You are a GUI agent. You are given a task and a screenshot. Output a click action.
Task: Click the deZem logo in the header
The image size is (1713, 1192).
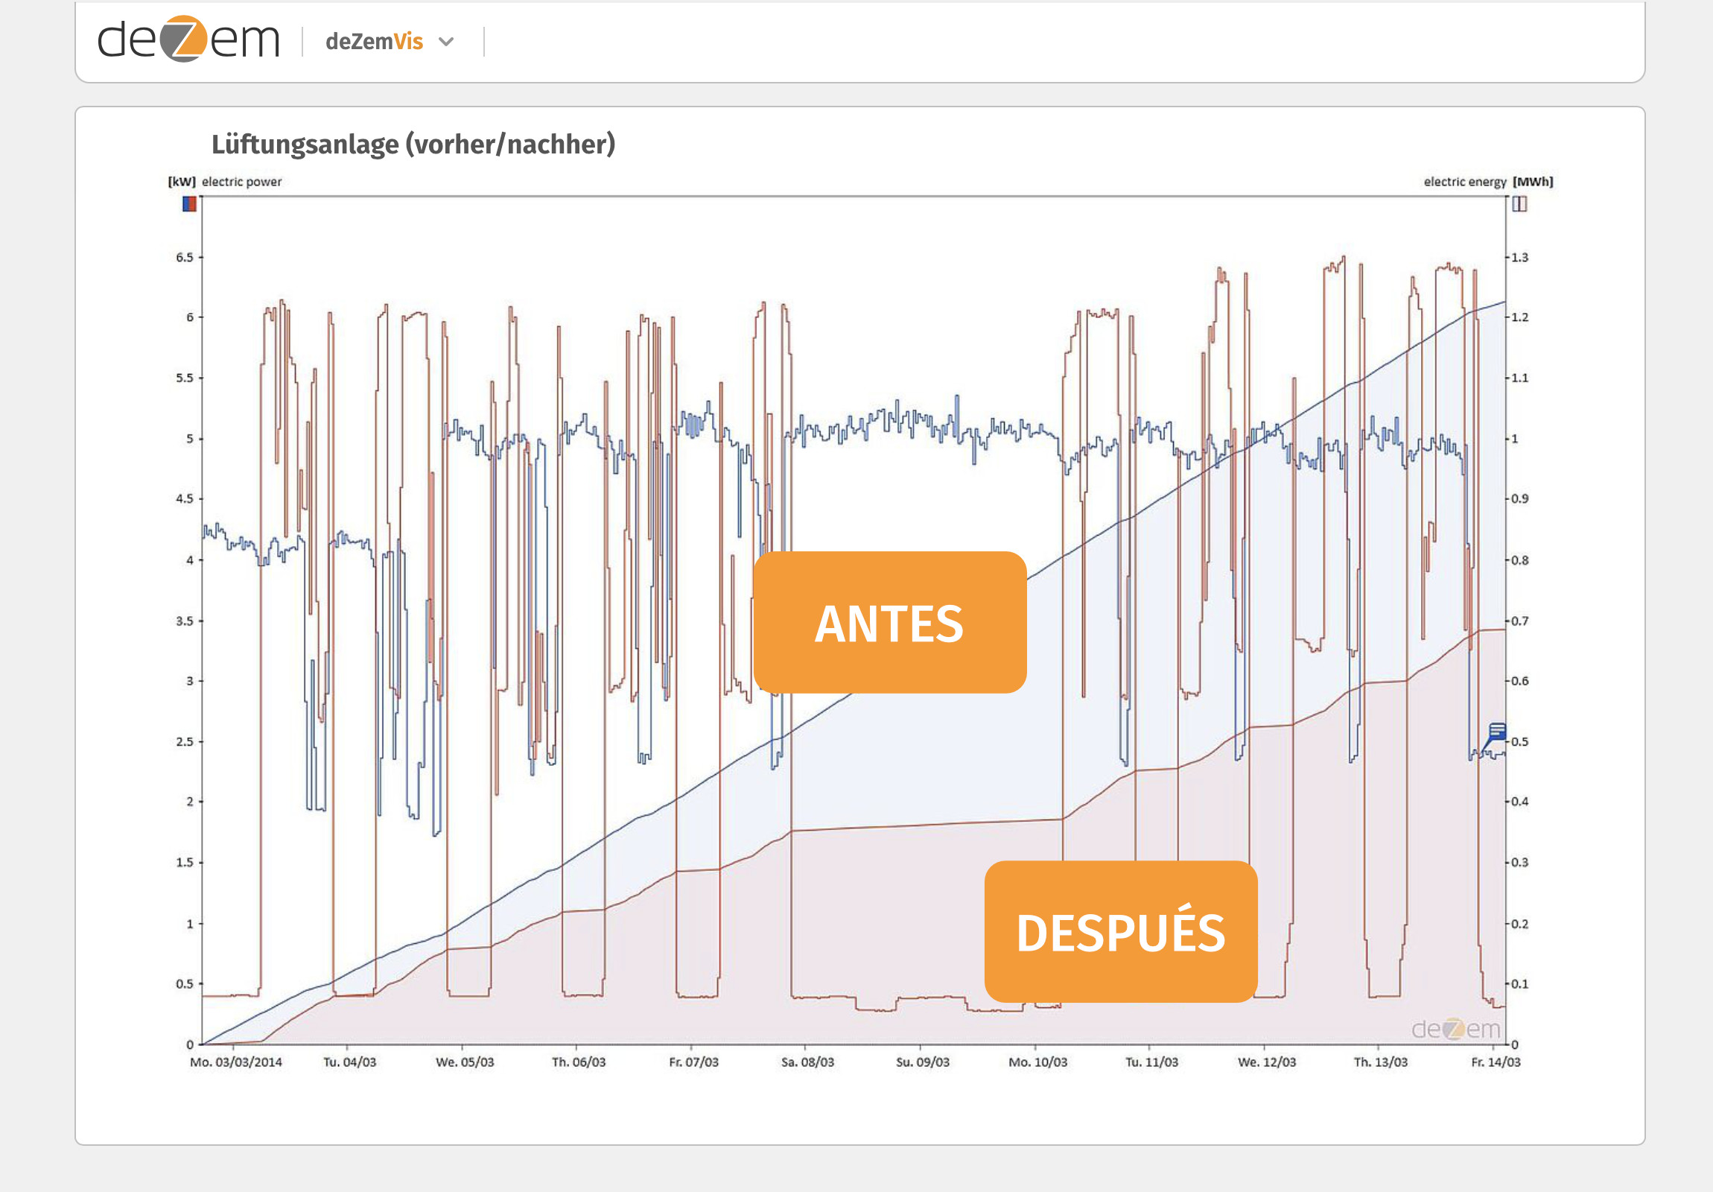point(188,39)
